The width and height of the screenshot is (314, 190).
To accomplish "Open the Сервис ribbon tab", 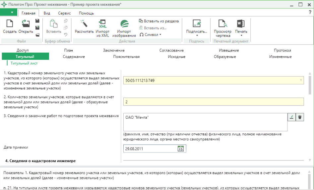I will [64, 13].
